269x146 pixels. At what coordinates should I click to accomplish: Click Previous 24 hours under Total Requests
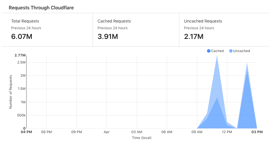(26, 28)
